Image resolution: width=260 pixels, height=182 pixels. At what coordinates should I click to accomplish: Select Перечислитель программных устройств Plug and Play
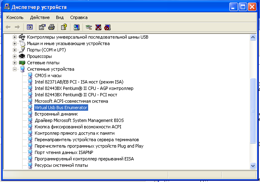click(x=89, y=146)
